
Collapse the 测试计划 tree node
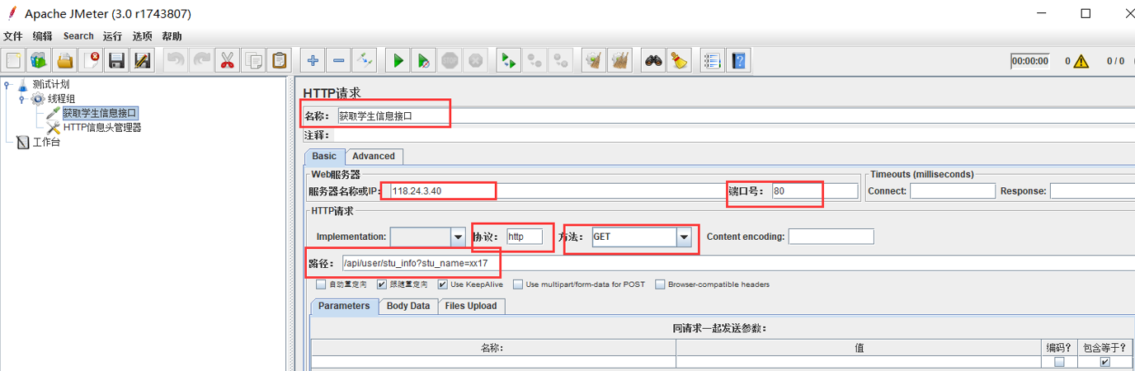7,84
